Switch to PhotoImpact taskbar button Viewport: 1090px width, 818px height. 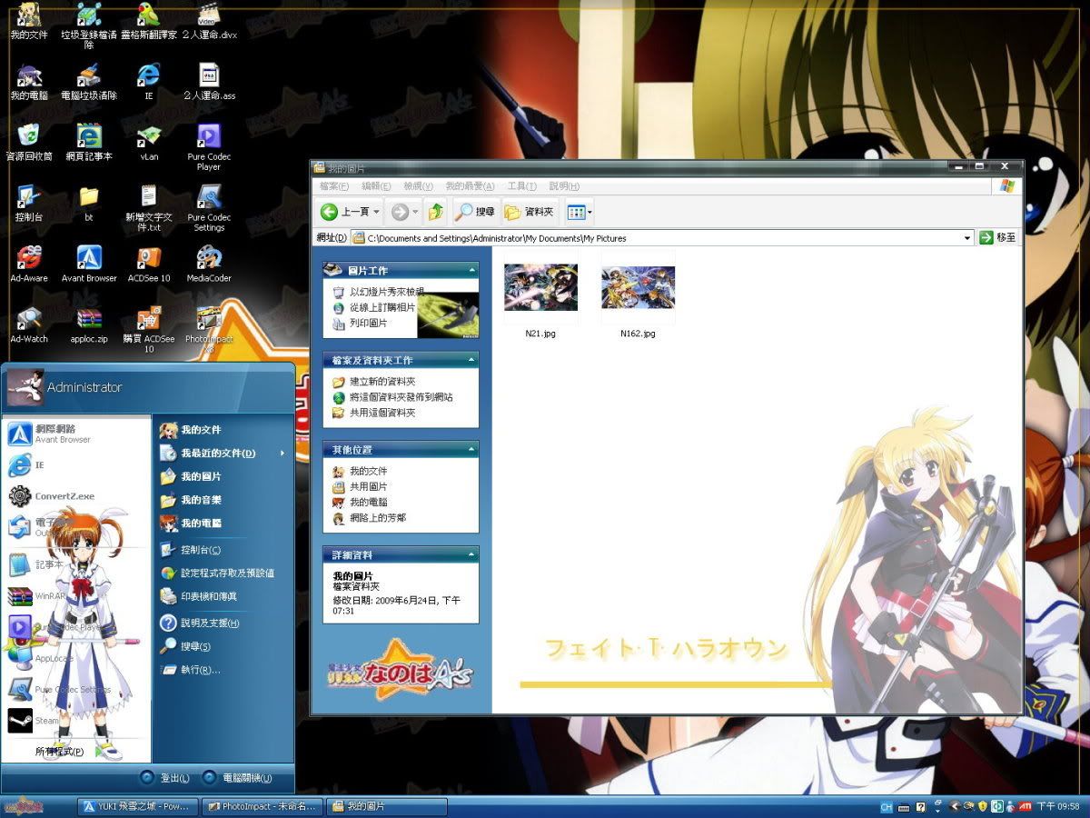tap(263, 807)
